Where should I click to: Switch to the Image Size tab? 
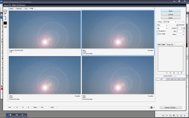(x=170, y=45)
